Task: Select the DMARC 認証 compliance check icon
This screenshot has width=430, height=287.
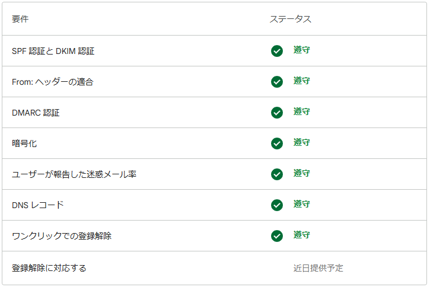Action: coord(276,113)
